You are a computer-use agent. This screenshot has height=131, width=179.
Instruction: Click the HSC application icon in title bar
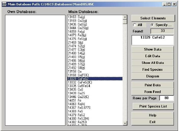click(4, 4)
